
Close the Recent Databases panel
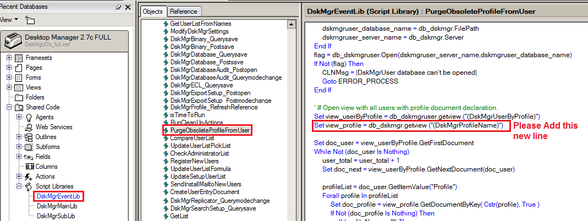coord(128,7)
